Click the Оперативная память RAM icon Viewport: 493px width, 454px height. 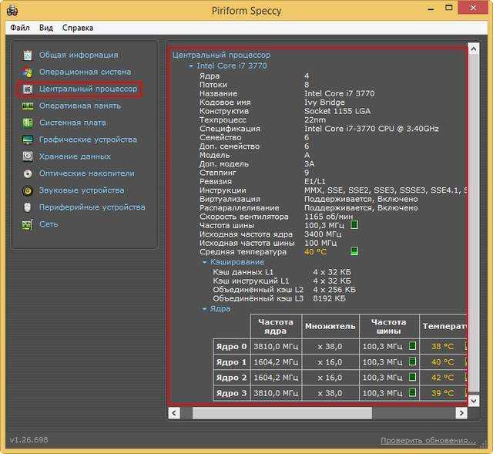[28, 106]
